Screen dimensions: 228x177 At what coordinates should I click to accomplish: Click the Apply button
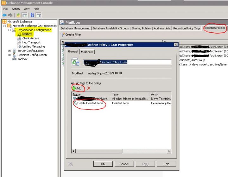pyautogui.click(x=145, y=164)
